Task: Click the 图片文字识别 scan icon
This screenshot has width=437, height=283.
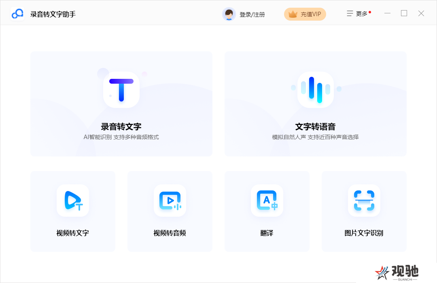Action: click(364, 201)
